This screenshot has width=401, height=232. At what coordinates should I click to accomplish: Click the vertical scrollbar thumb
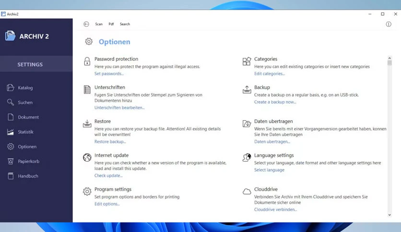[389, 63]
